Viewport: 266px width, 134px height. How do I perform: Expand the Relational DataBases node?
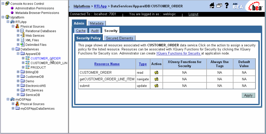pos(18,31)
